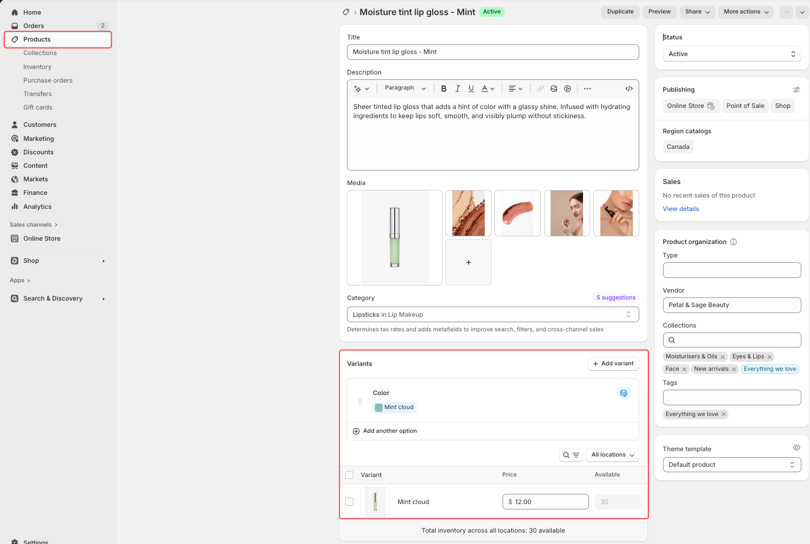Open the Publishing manage settings icon
Image resolution: width=810 pixels, height=544 pixels.
(796, 90)
